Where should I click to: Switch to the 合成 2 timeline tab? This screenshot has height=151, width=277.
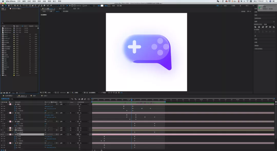coord(45,96)
